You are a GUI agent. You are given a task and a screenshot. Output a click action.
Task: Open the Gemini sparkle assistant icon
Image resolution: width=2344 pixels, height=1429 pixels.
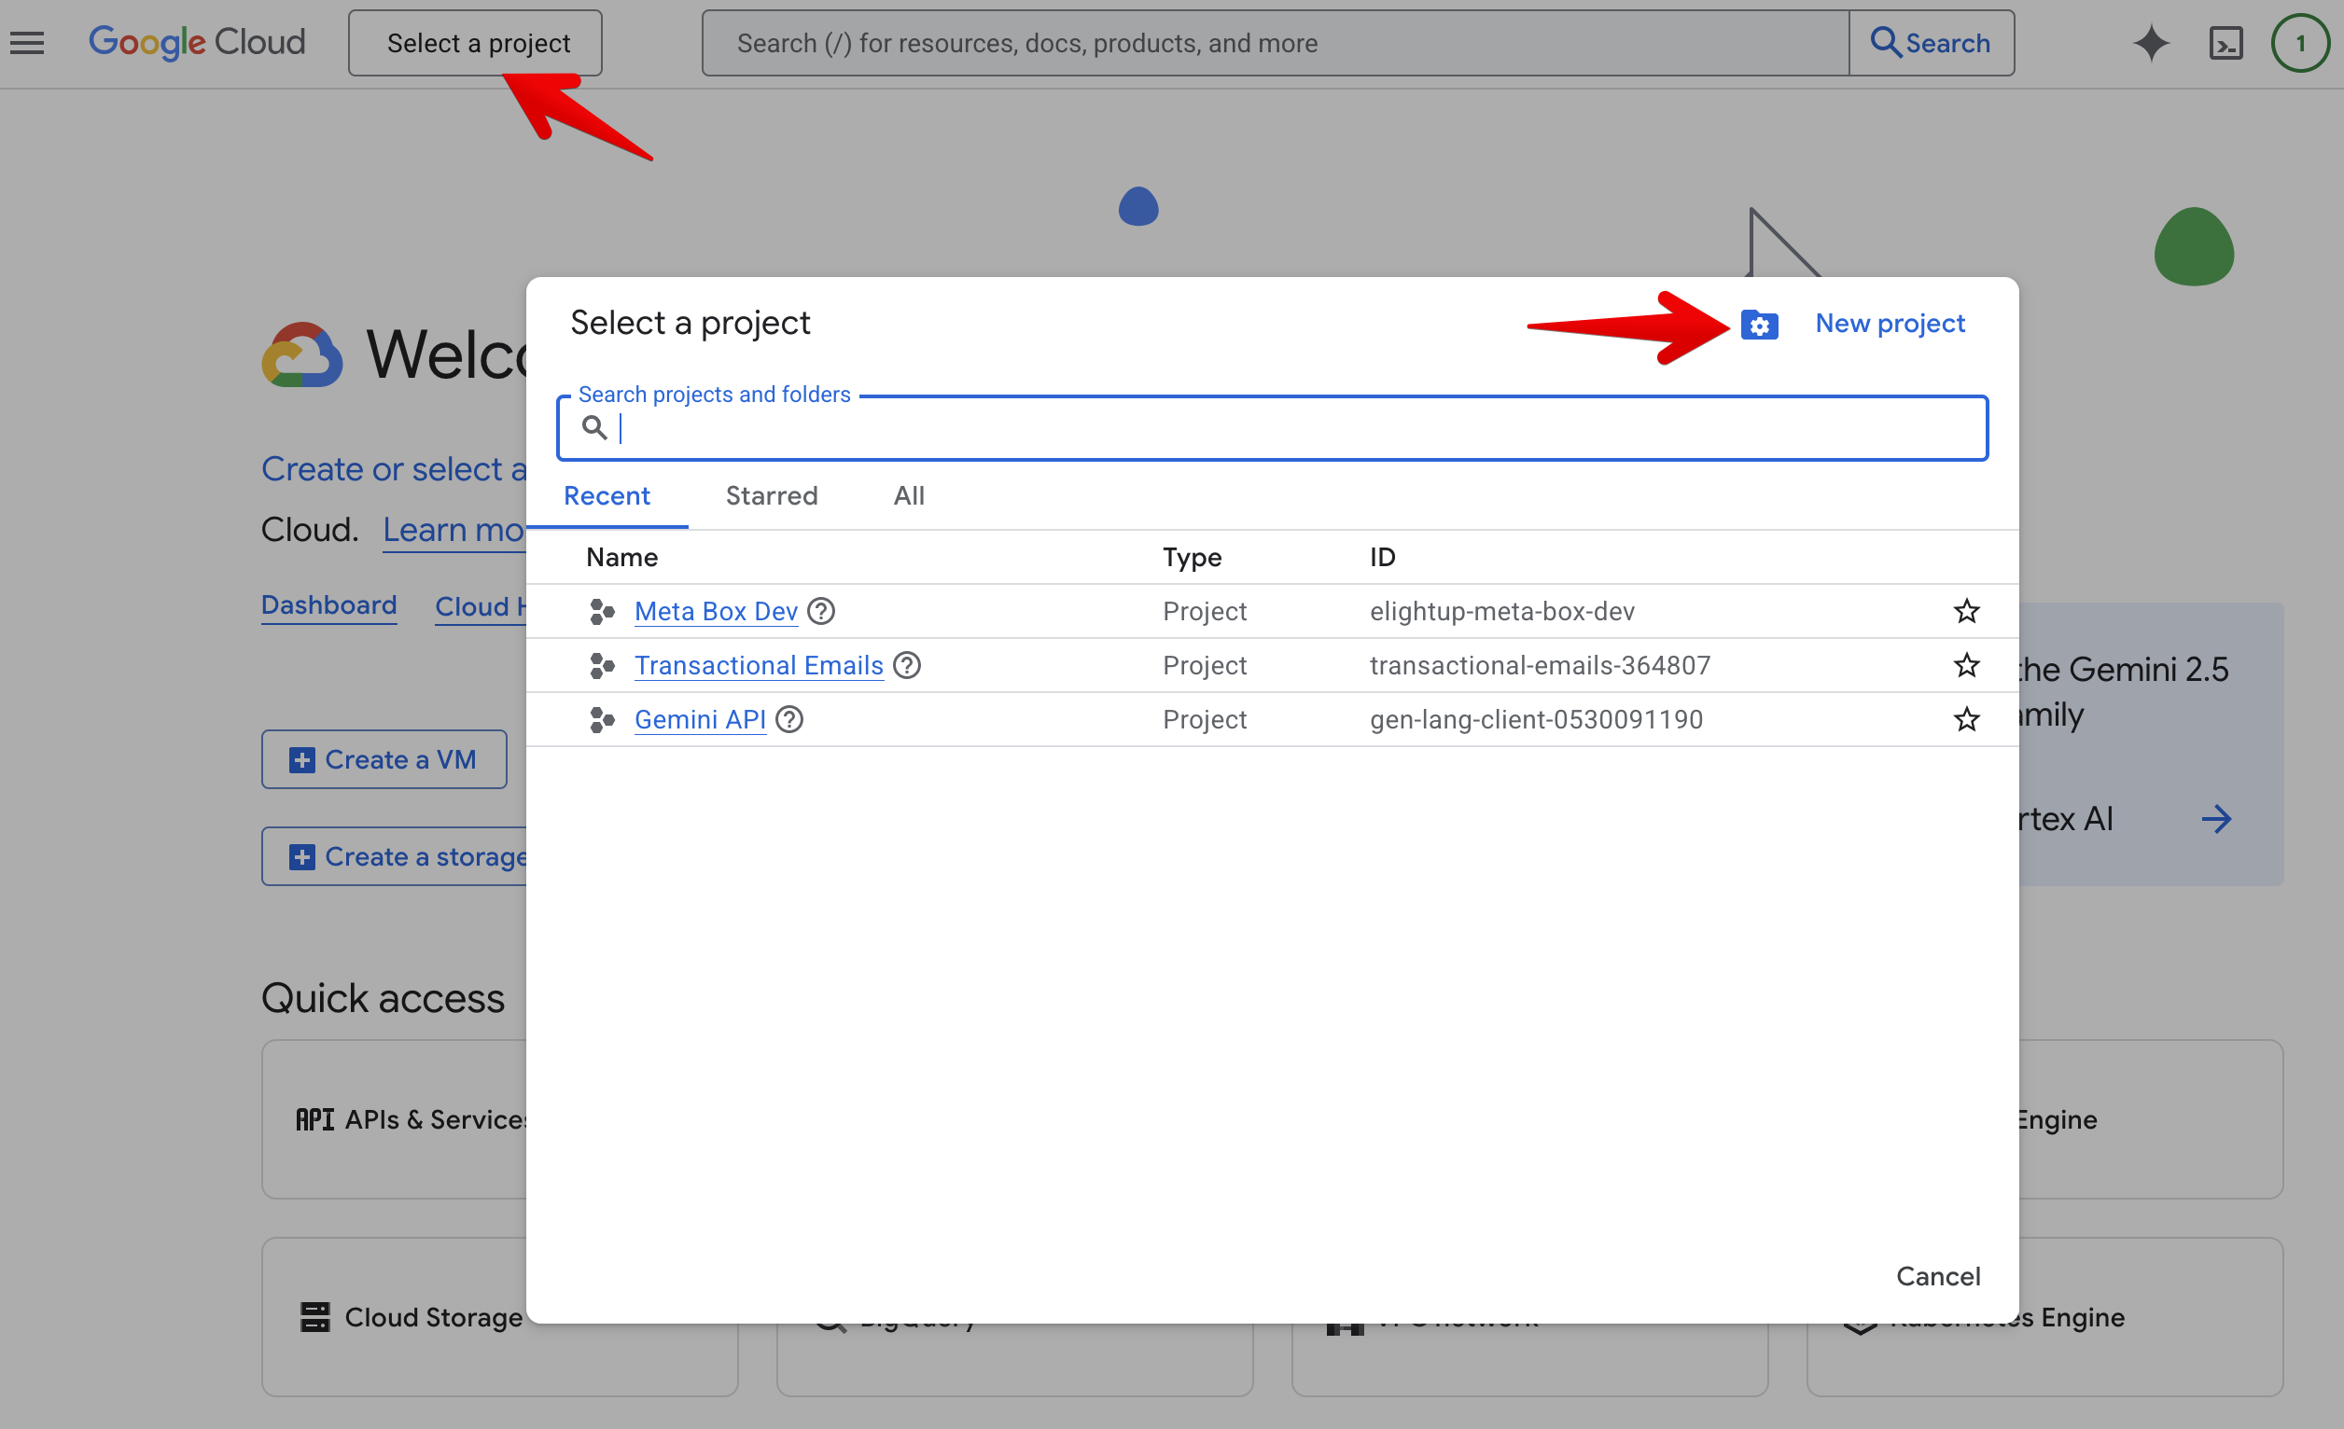click(x=2151, y=43)
